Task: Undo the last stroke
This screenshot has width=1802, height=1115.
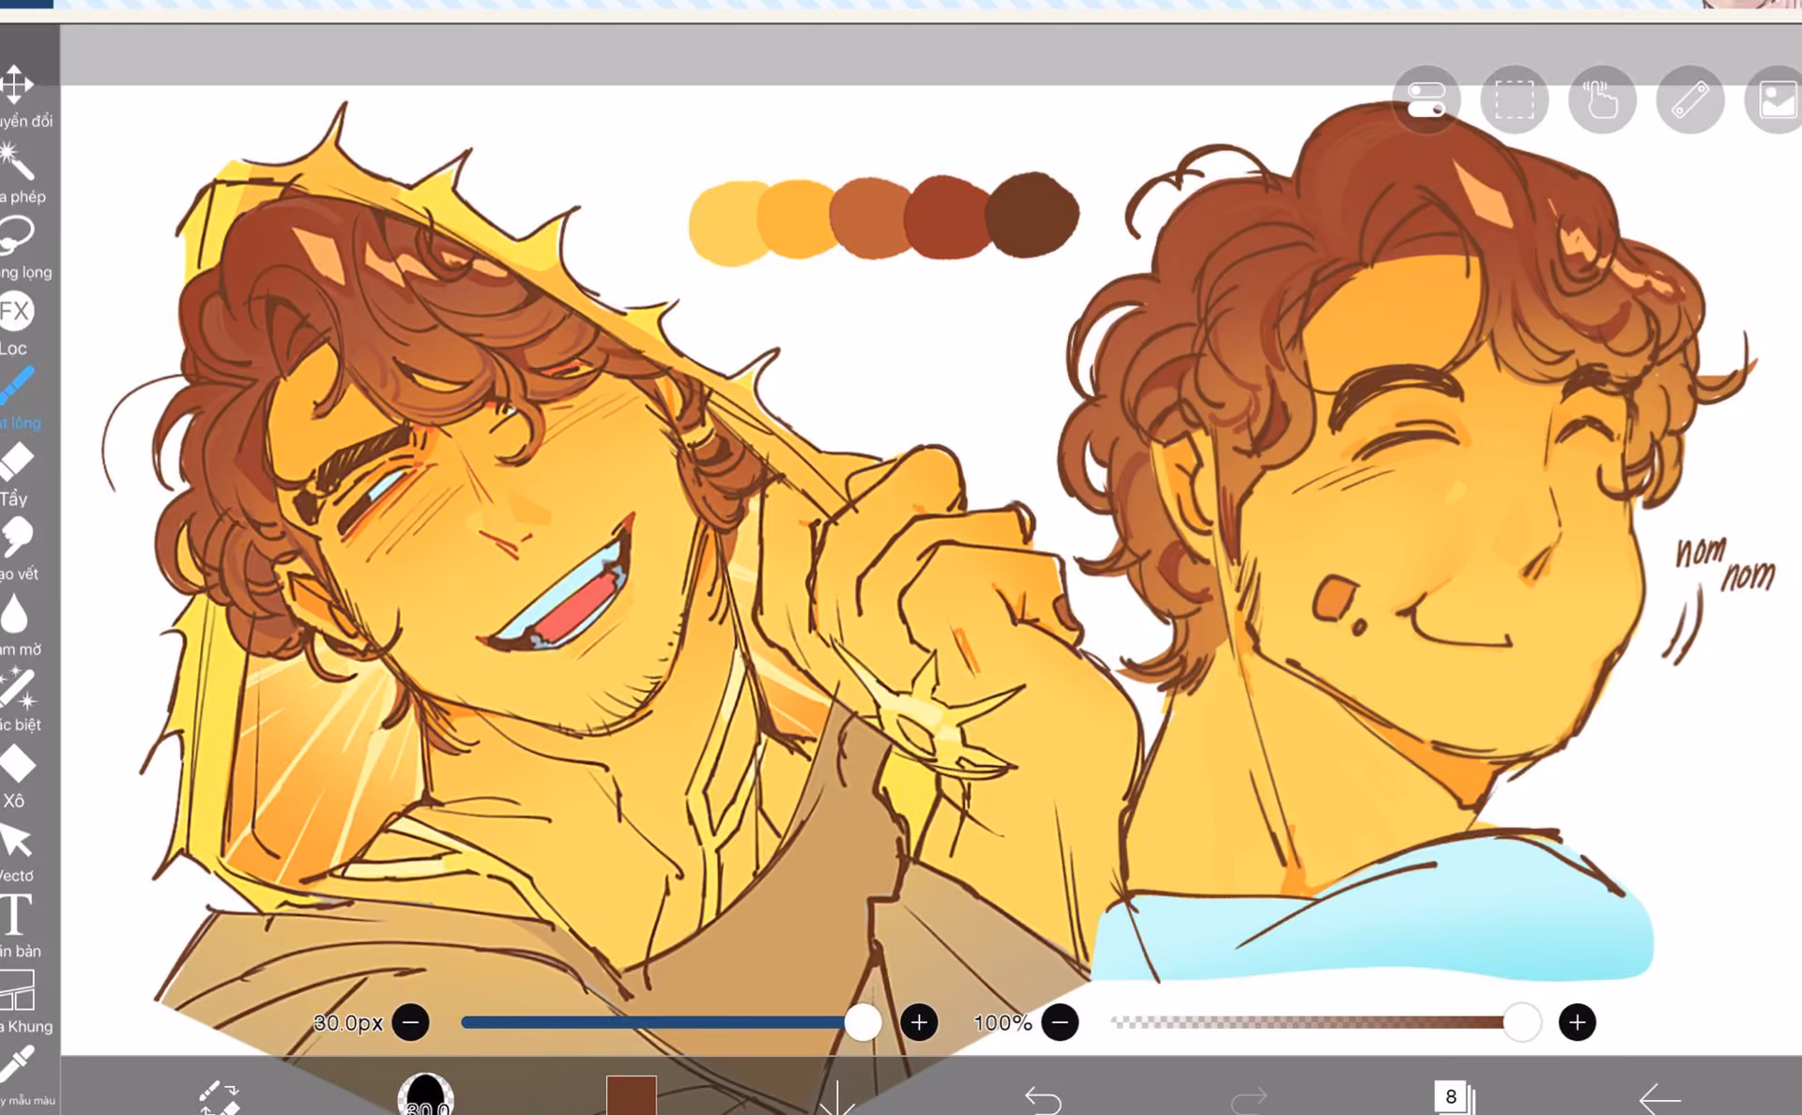Action: click(1043, 1099)
